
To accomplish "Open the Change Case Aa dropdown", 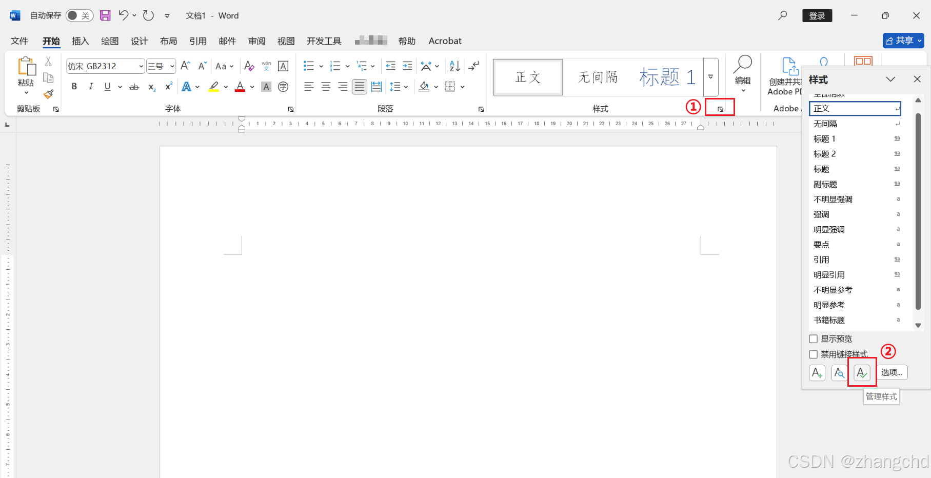I will (225, 66).
